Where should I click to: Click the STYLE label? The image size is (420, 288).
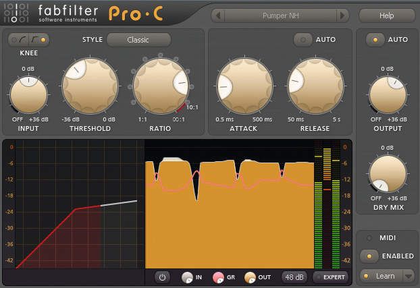93,40
